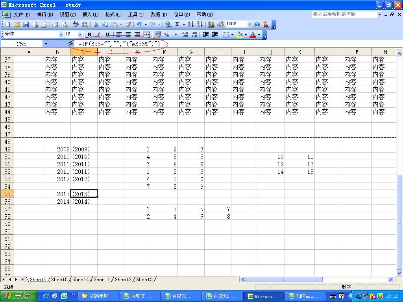Insert a hyperlink using the globe icon
The height and width of the screenshot is (302, 403).
click(x=168, y=24)
